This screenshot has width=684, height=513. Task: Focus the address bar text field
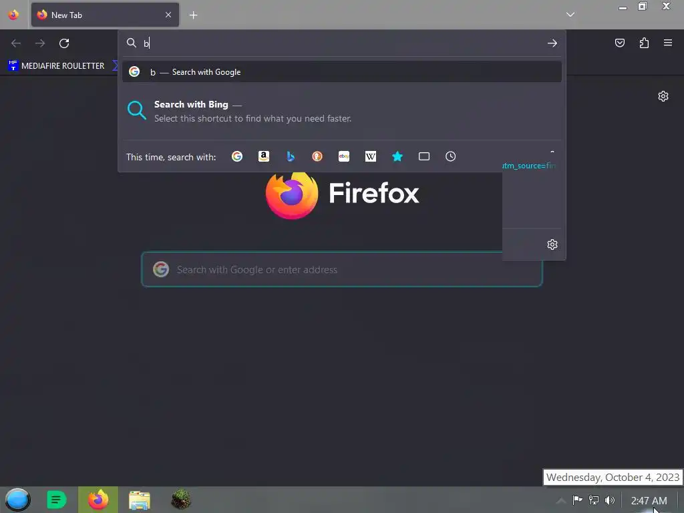[x=343, y=43]
